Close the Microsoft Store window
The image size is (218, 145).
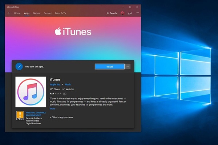coord(137,7)
